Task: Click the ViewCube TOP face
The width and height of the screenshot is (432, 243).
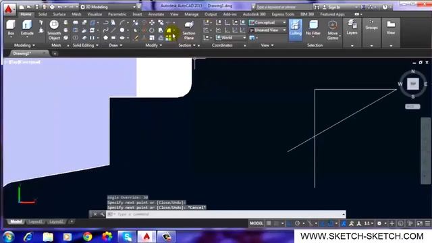Action: point(412,84)
